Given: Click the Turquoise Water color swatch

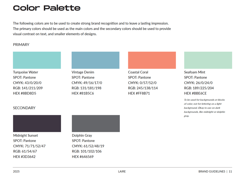Looking at the screenshot, I should [37, 60].
